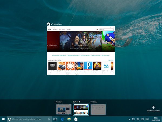Launch Microsoft Edge from the taskbar
This screenshot has width=162, height=122.
coord(62,119)
